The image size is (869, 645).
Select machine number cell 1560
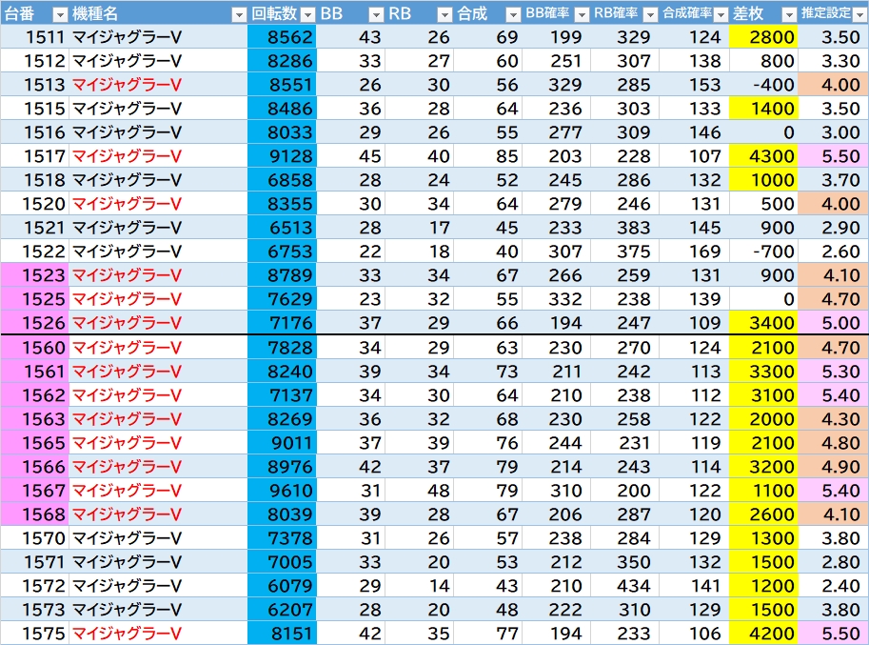(34, 348)
